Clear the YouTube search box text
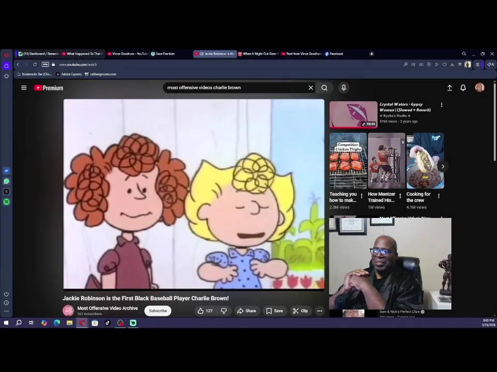 pyautogui.click(x=311, y=88)
